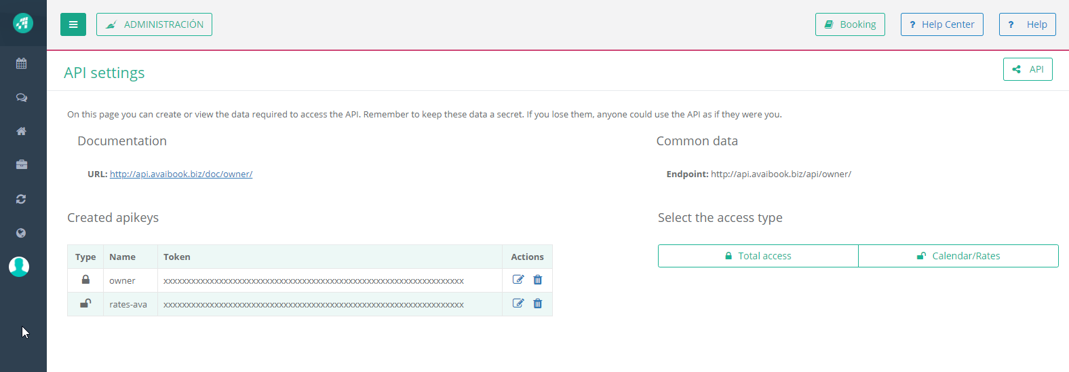Open the briefcase sidebar icon
The image size is (1069, 372).
click(x=22, y=164)
